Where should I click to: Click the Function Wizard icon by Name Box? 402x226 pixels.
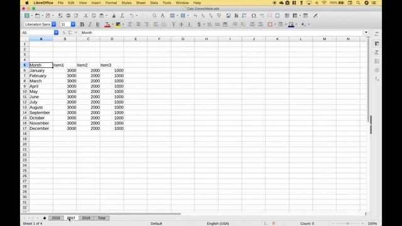pyautogui.click(x=64, y=33)
